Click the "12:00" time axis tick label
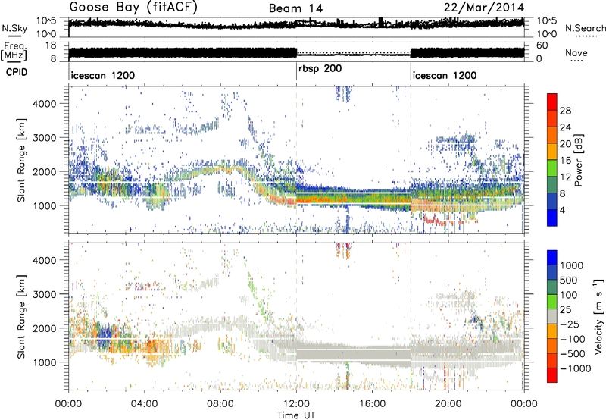The width and height of the screenshot is (606, 420). (296, 404)
